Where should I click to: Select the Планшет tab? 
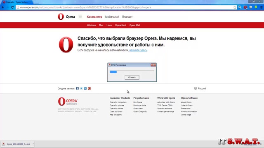pyautogui.click(x=127, y=17)
